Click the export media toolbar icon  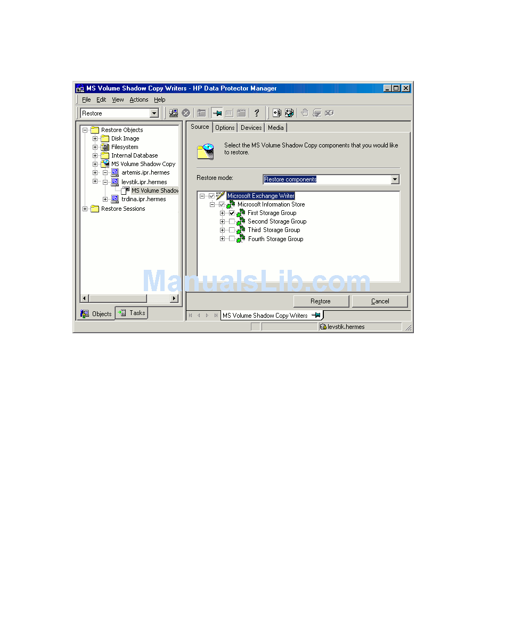289,113
